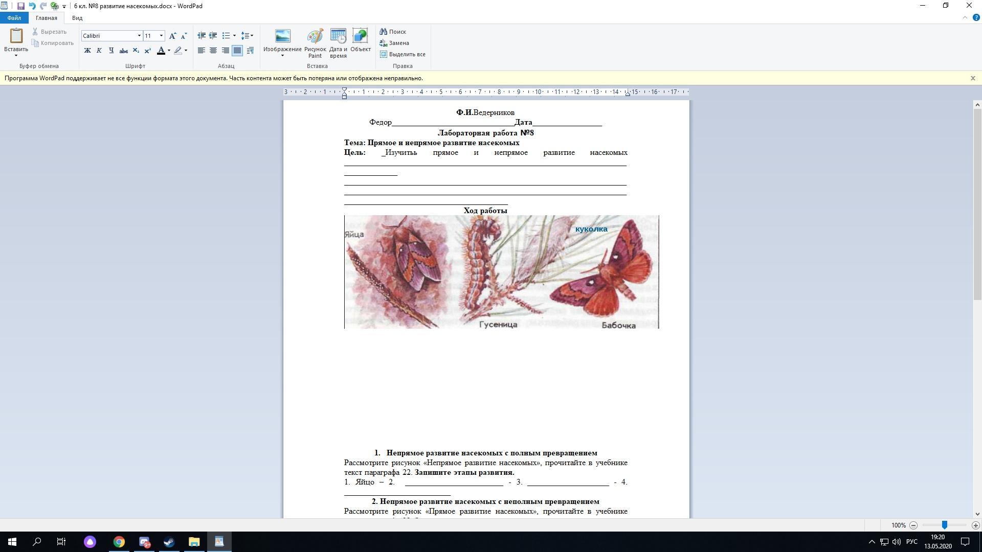The height and width of the screenshot is (552, 982).
Task: Toggle underline formatting (Ч)
Action: point(111,51)
